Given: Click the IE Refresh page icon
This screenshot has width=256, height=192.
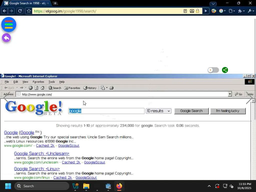Looking at the screenshot, I should click(x=36, y=88).
